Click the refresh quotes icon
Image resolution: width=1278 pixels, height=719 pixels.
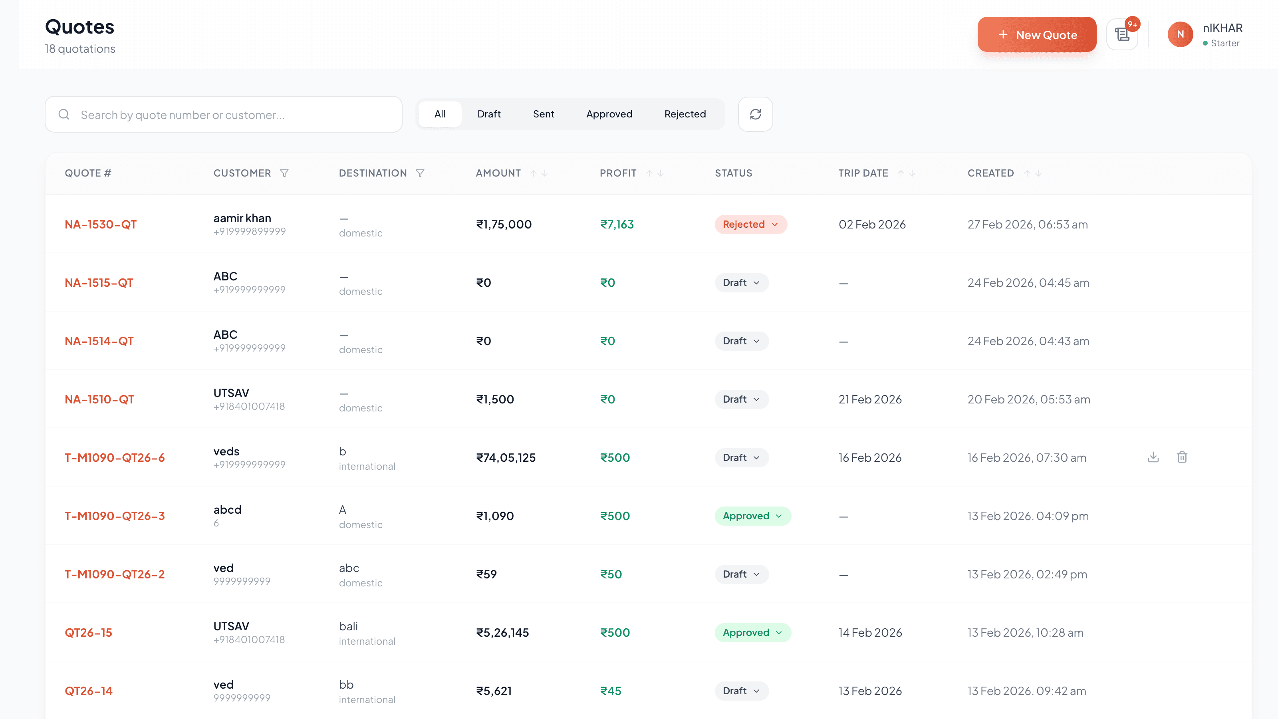pyautogui.click(x=755, y=114)
